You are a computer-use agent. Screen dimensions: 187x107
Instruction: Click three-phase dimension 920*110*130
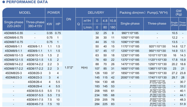157,46
